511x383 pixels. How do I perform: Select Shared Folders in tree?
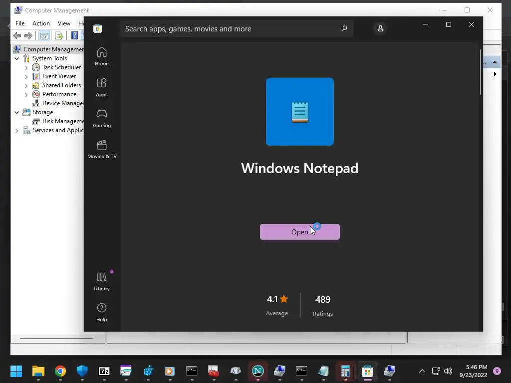61,85
